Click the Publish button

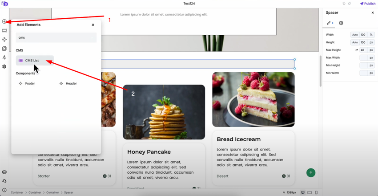coord(368,4)
